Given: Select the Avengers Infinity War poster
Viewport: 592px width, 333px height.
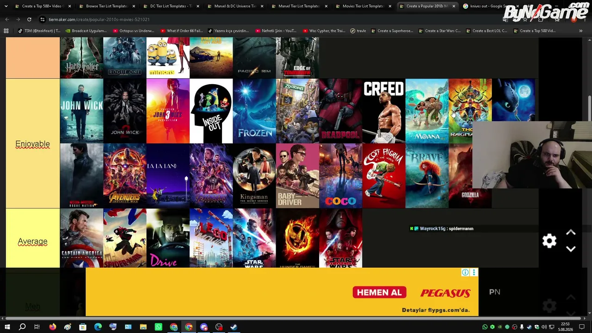Looking at the screenshot, I should (125, 176).
